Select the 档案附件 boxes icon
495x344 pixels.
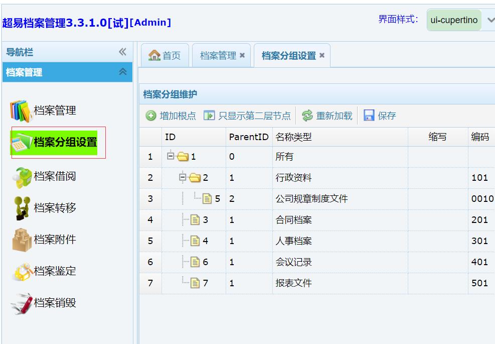click(21, 240)
